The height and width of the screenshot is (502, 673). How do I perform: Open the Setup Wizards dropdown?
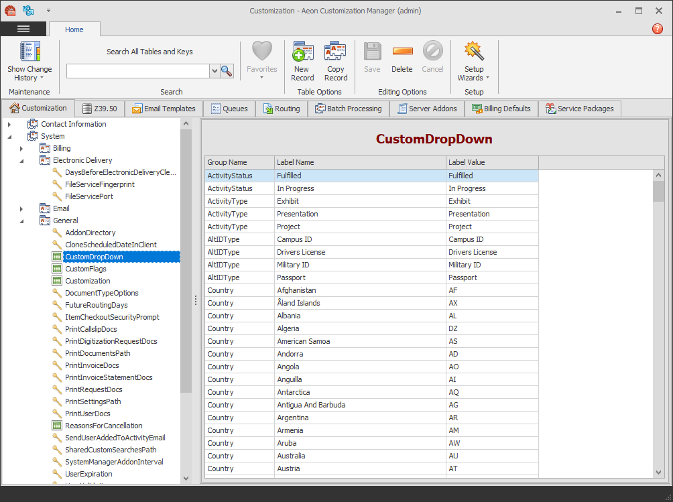tap(487, 76)
